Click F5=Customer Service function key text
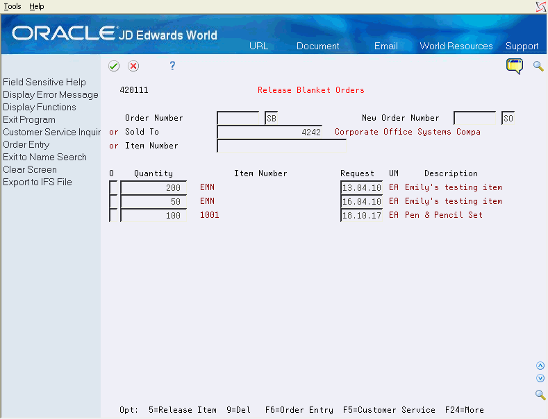Screen dimensions: 548x419 389,410
